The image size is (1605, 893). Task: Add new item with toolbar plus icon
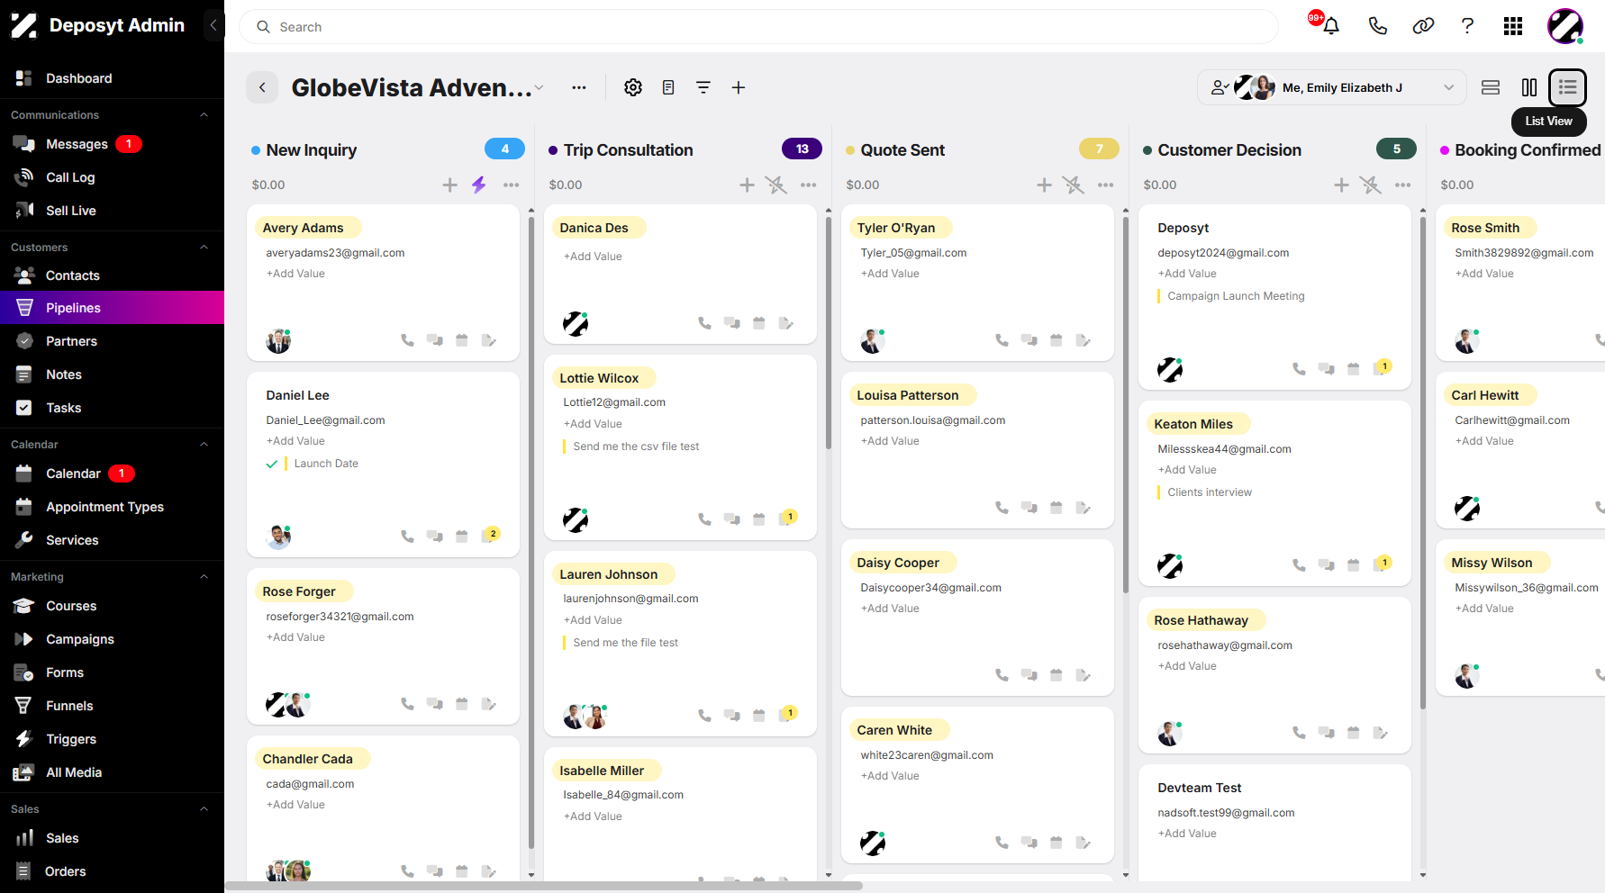click(739, 87)
